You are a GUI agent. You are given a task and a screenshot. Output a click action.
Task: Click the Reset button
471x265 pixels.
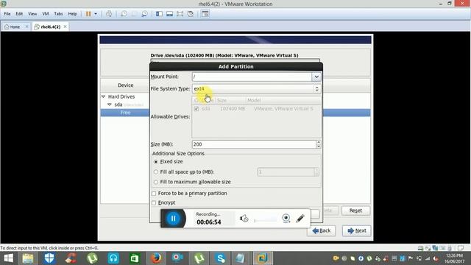[x=355, y=211]
